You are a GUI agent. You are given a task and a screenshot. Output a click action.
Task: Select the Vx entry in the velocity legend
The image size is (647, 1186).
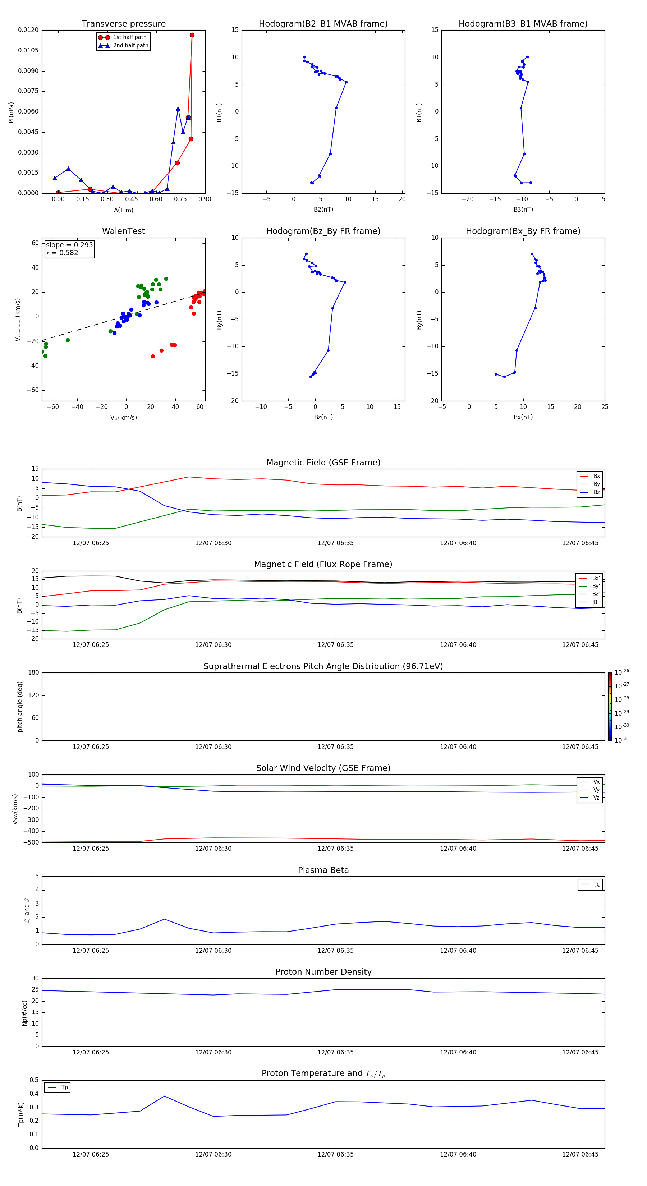point(590,782)
